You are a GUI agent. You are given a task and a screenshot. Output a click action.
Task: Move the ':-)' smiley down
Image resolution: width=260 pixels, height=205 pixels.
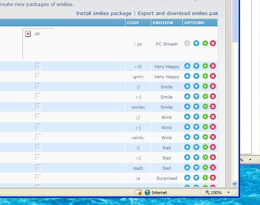[196, 96]
